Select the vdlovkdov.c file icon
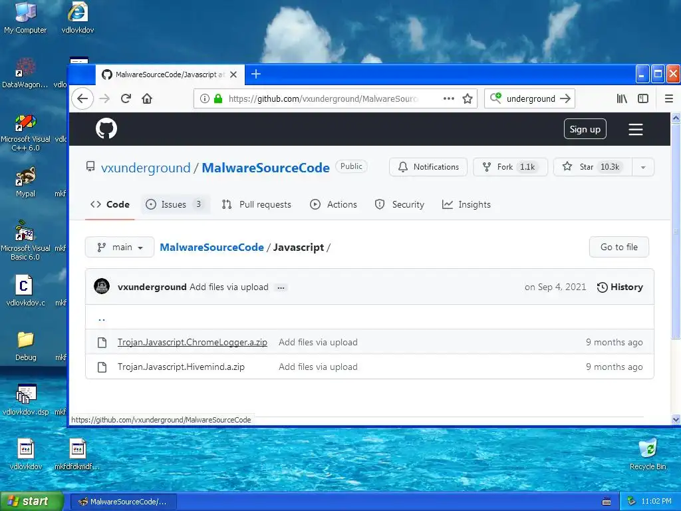This screenshot has width=681, height=511. (25, 290)
